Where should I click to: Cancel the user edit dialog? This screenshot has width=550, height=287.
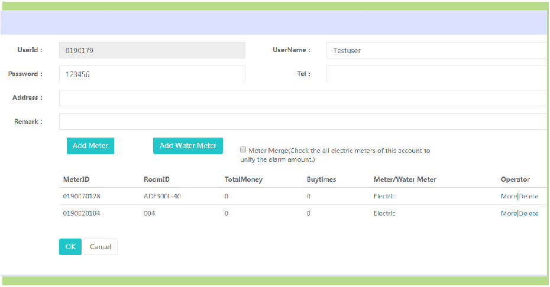(101, 247)
